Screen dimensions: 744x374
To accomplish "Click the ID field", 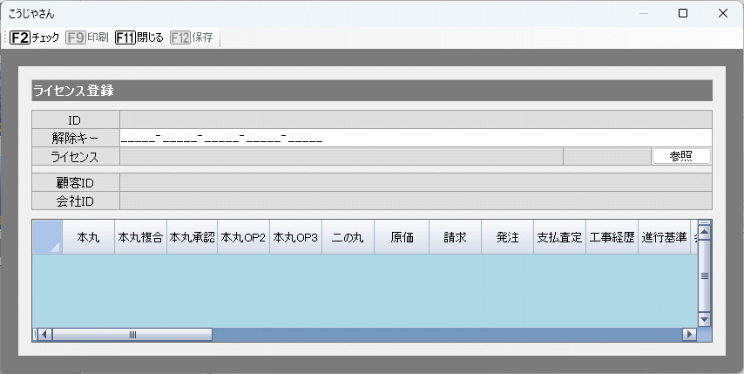I will [416, 119].
